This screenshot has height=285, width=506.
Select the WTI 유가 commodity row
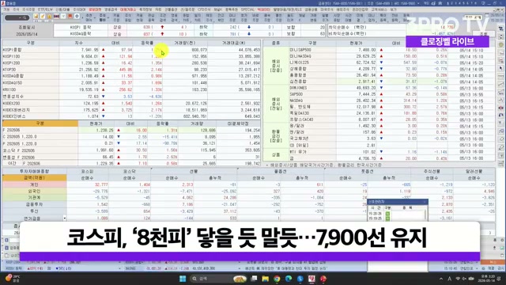tap(392, 151)
